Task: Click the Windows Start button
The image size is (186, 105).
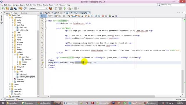Action: (x=3, y=103)
